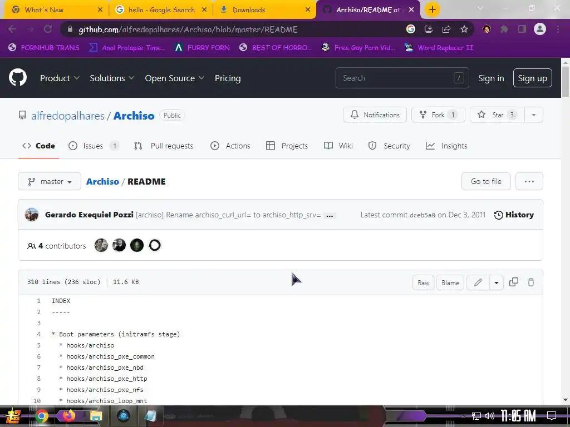Open the Security tab
Screen dimensions: 570x427
tap(389, 146)
